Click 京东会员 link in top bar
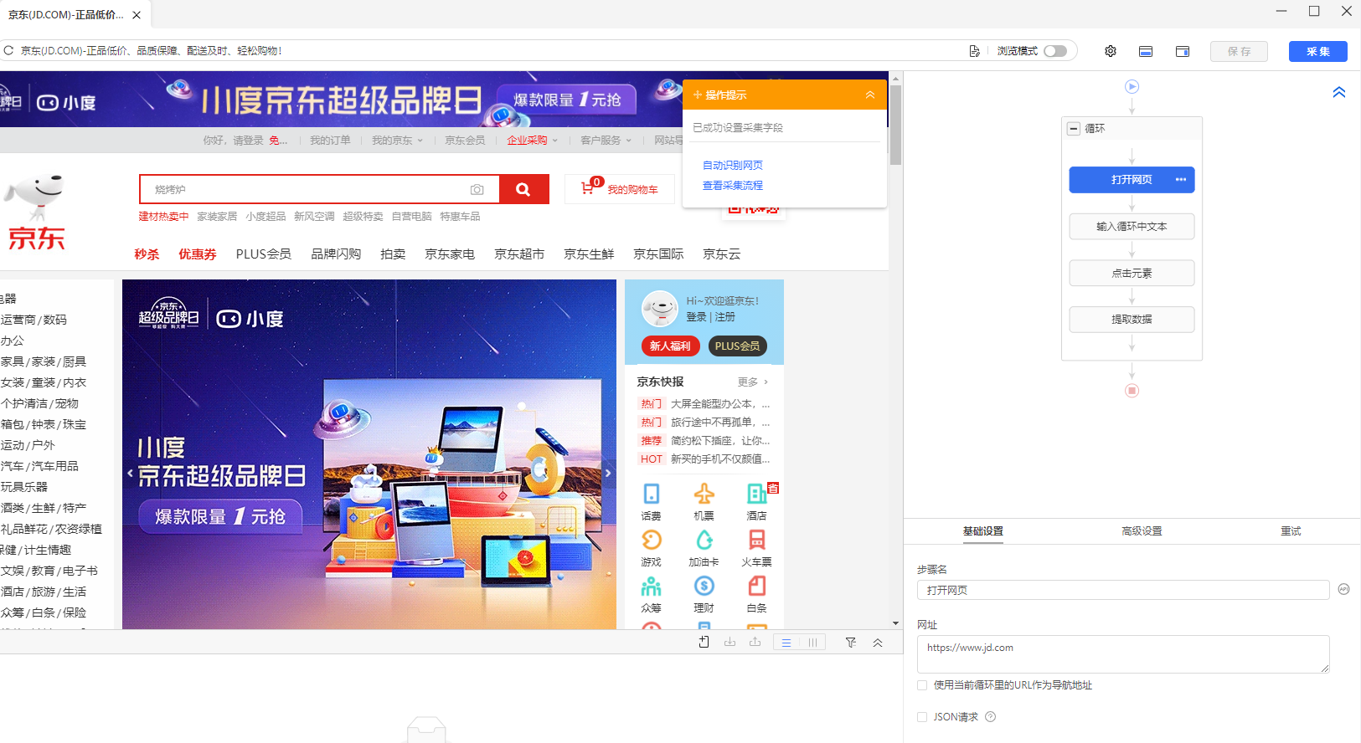1361x743 pixels. pos(465,141)
